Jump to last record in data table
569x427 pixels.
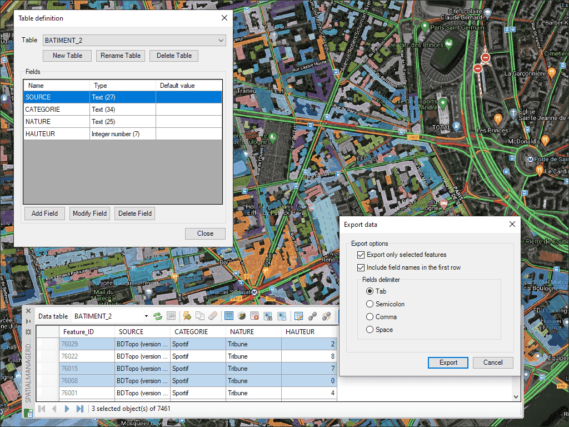79,409
